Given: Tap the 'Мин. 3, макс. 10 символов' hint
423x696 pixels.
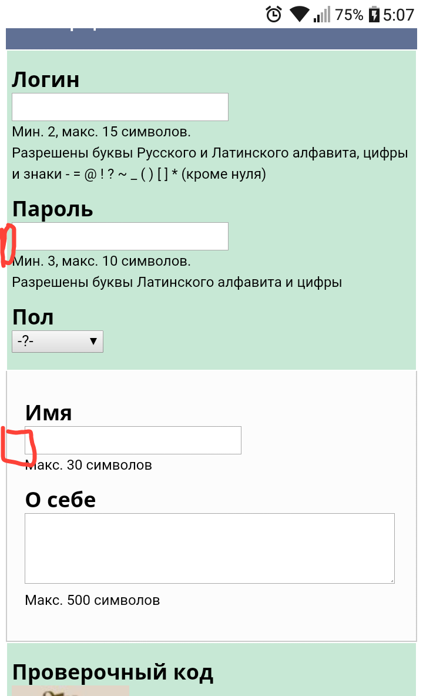Looking at the screenshot, I should tap(102, 260).
